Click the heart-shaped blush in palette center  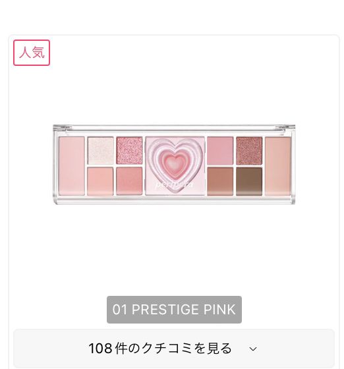[x=175, y=161]
